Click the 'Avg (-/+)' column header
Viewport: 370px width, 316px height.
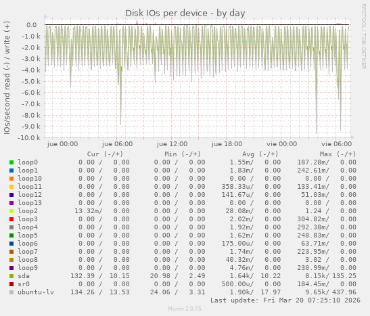coord(260,154)
